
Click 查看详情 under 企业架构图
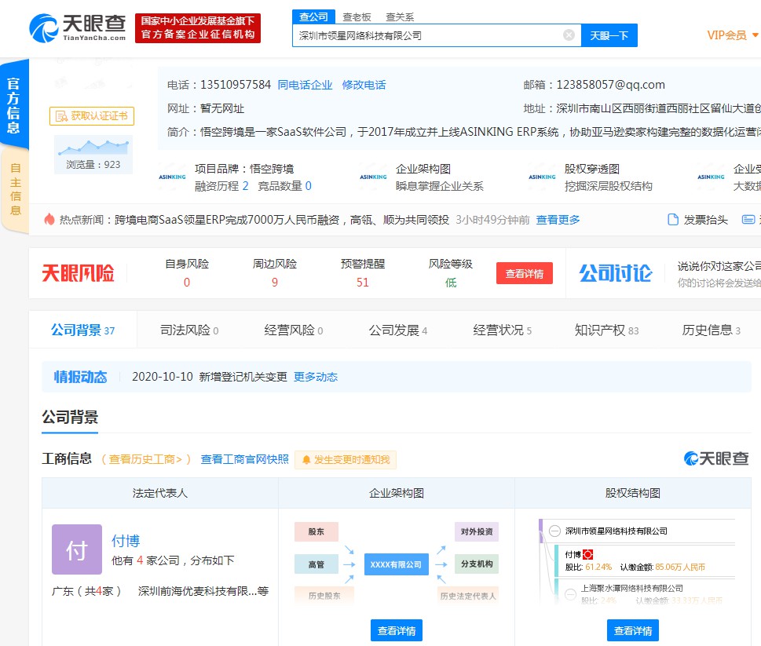(397, 630)
